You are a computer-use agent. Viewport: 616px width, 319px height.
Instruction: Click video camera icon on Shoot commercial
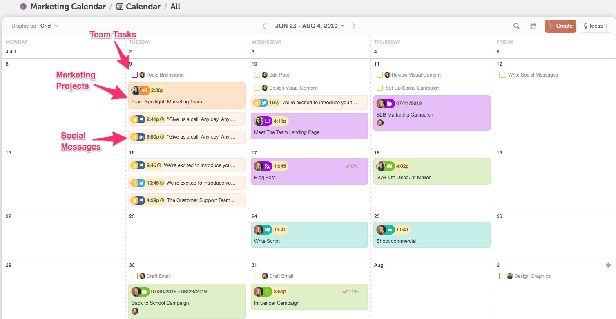(x=390, y=230)
